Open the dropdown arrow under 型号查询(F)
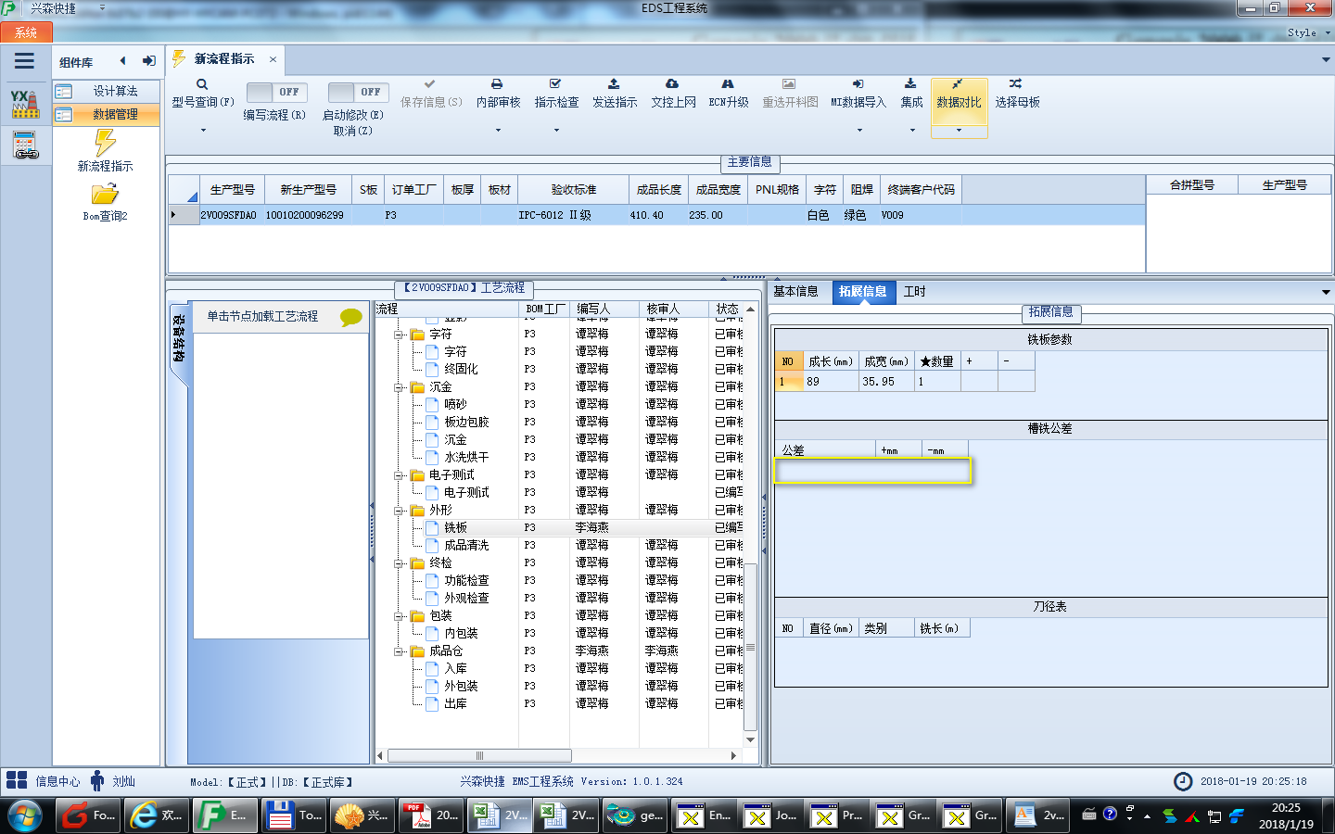Viewport: 1335px width, 834px height. [203, 131]
